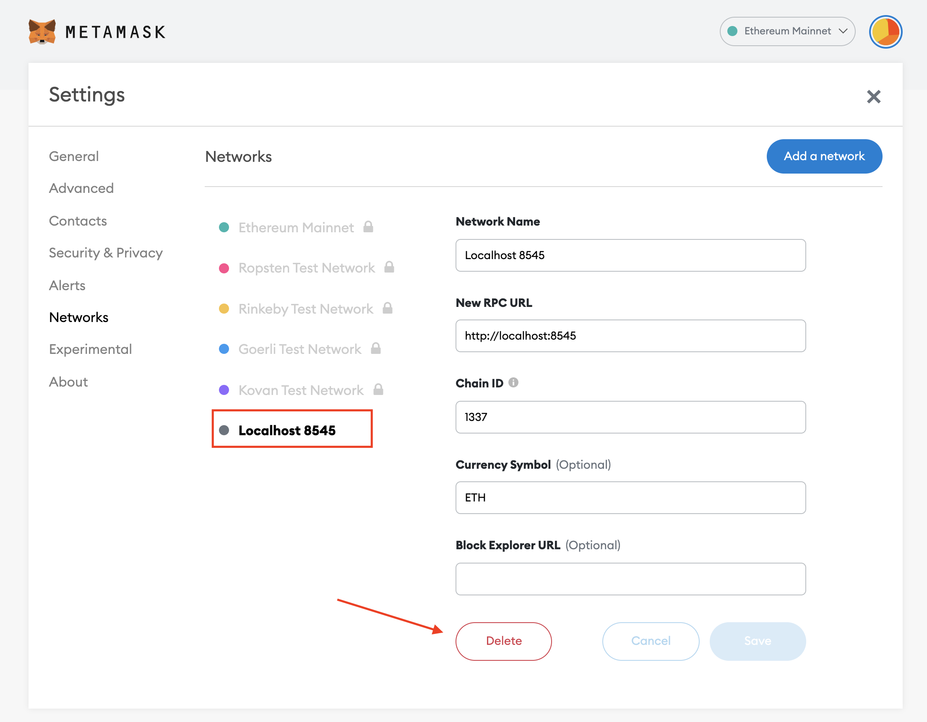Click the lock icon next to Rinkeby Test Network
The image size is (927, 722).
(387, 309)
